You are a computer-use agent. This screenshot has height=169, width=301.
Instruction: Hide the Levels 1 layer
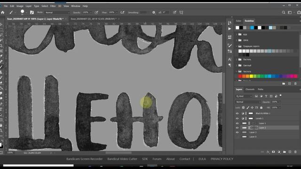237,118
